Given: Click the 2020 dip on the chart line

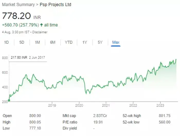Looking at the screenshot, I should tap(89, 93).
